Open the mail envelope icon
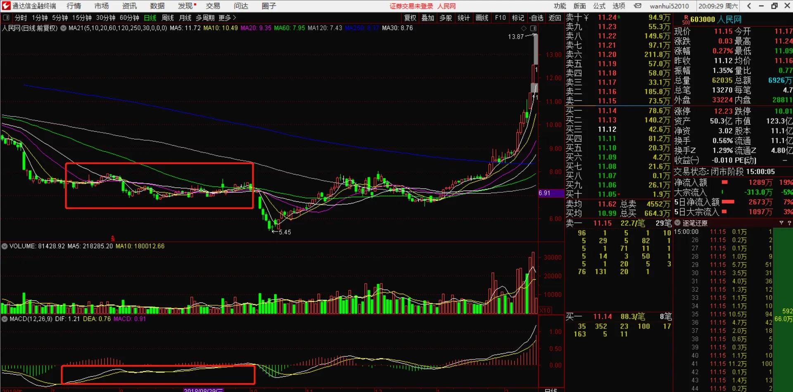This screenshot has height=392, width=793. pyautogui.click(x=638, y=6)
